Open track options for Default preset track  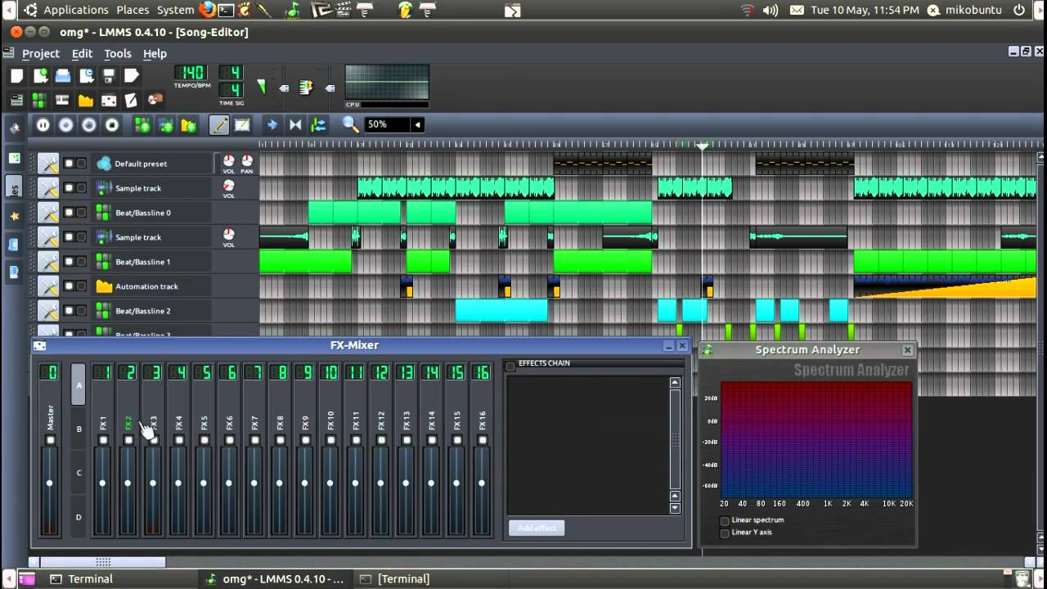coord(48,164)
